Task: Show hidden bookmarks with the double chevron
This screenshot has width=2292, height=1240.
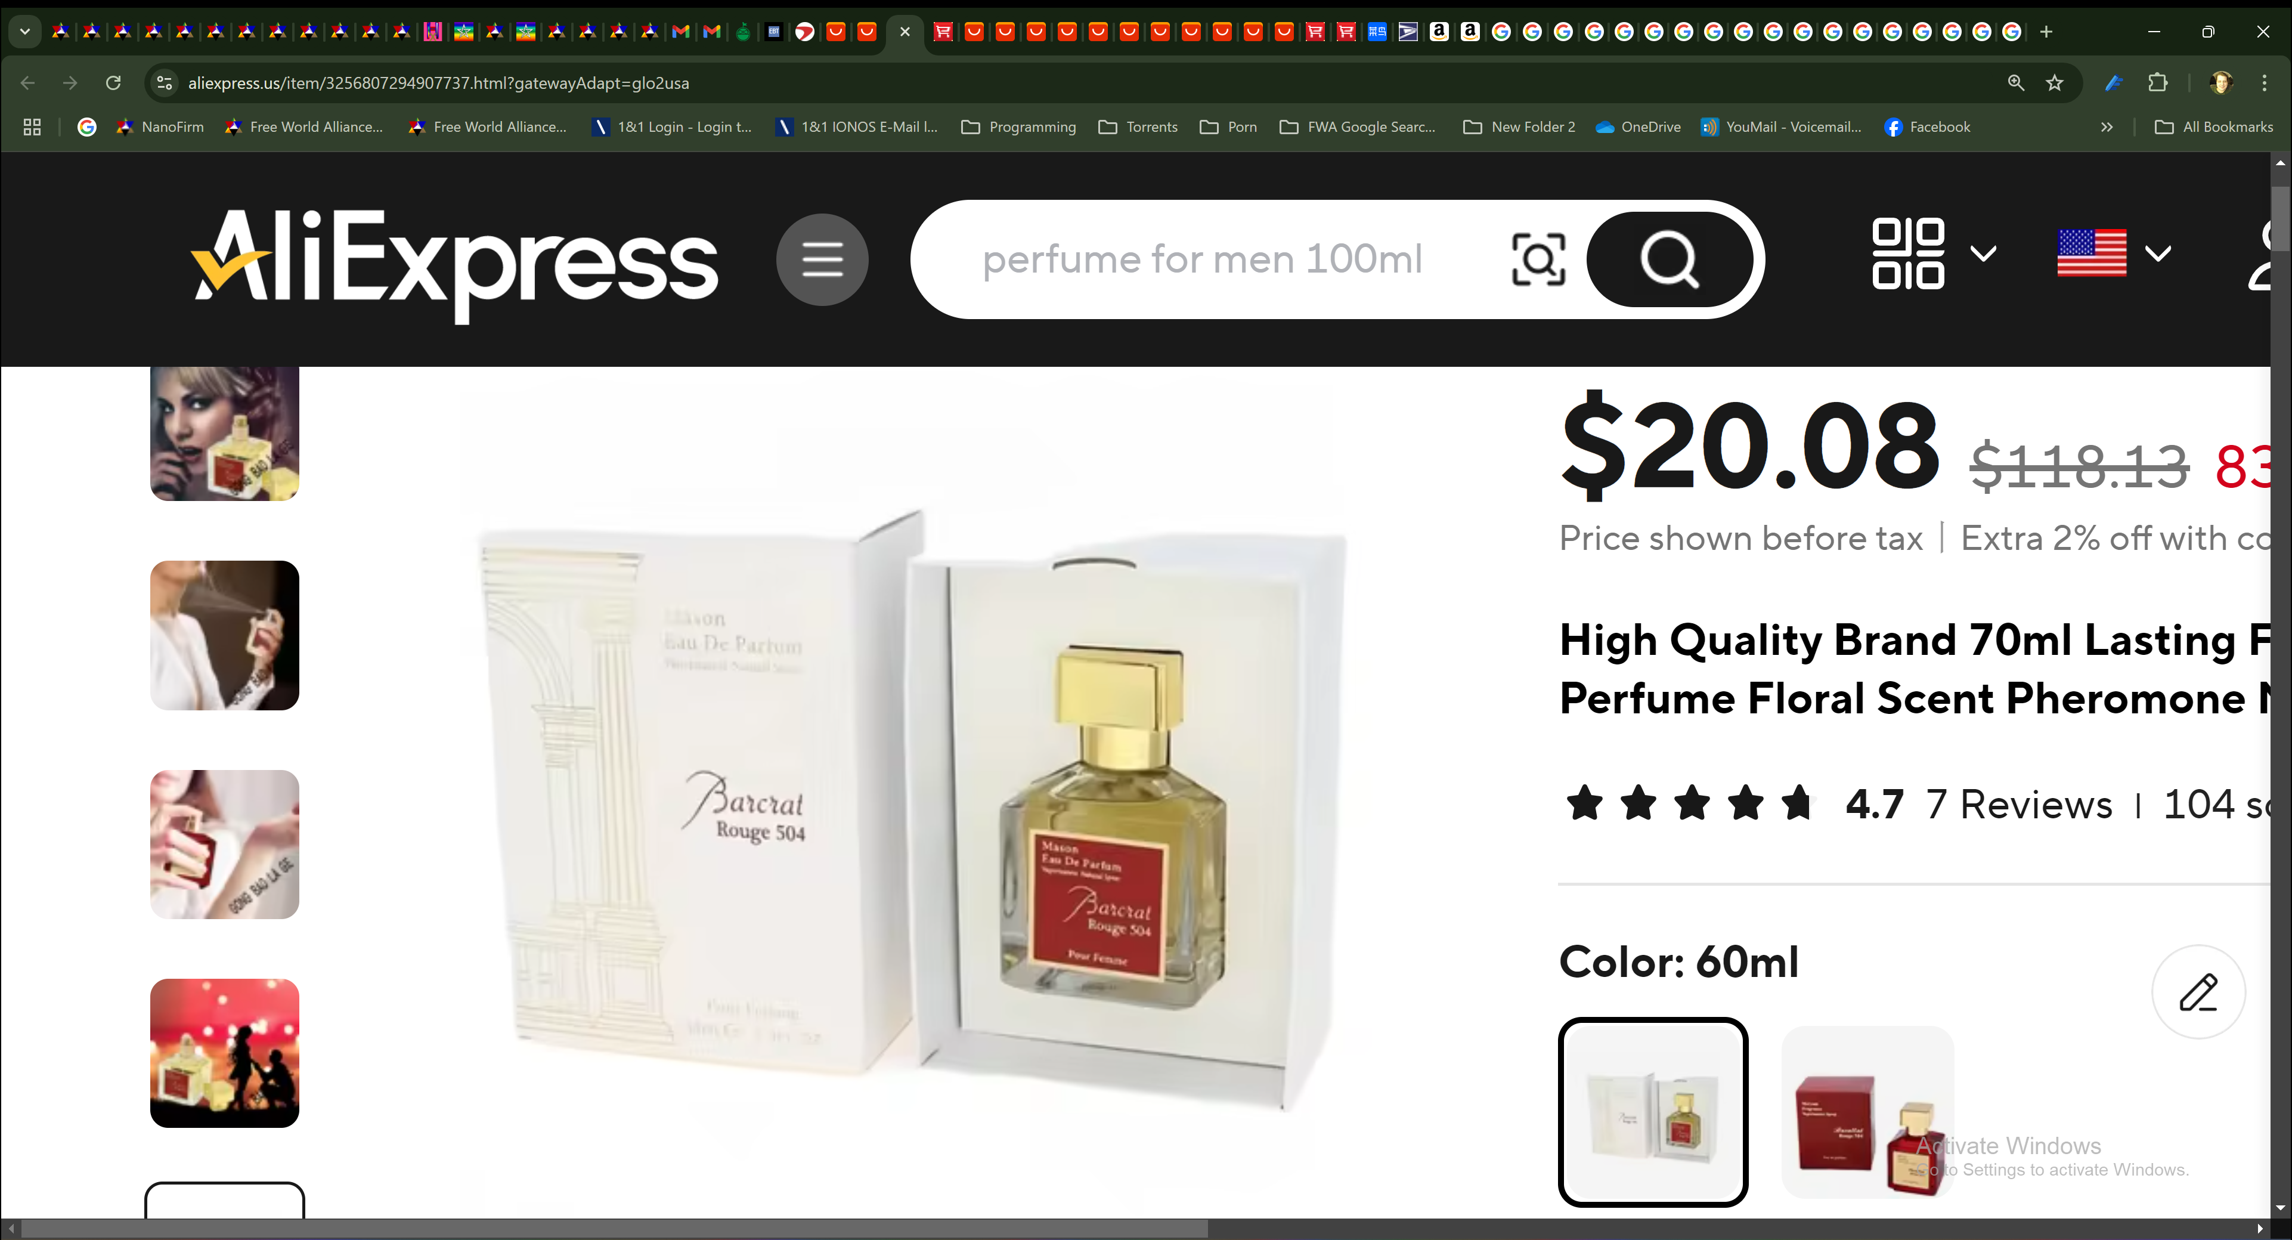Action: [x=2106, y=127]
